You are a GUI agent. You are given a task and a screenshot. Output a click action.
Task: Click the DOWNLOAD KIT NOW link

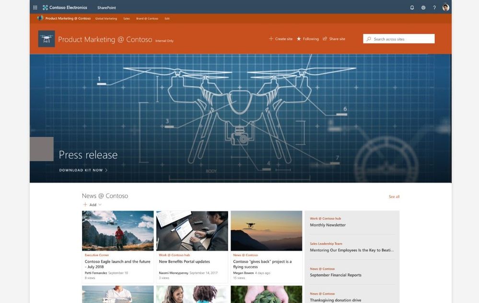tap(82, 169)
